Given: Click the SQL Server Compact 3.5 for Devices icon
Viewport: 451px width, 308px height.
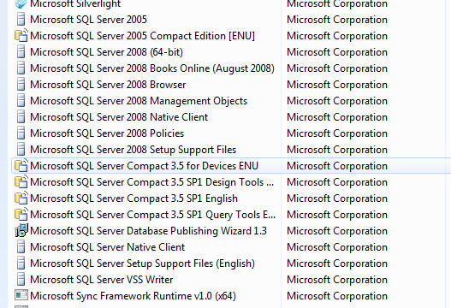Looking at the screenshot, I should (x=21, y=166).
